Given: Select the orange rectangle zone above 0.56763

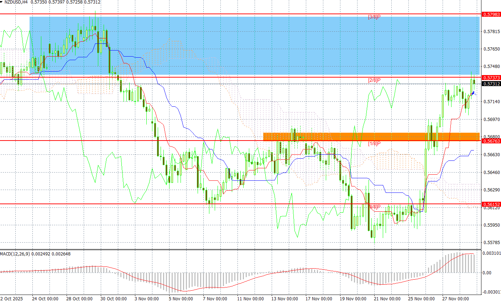Looking at the screenshot, I should coord(371,137).
